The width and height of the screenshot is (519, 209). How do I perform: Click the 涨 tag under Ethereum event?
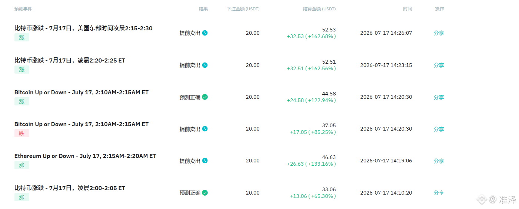pyautogui.click(x=22, y=165)
